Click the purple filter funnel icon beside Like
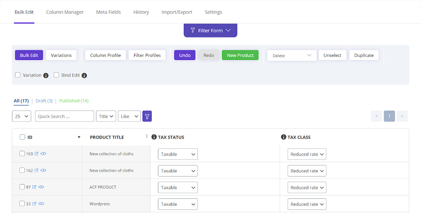The width and height of the screenshot is (421, 213). [147, 116]
